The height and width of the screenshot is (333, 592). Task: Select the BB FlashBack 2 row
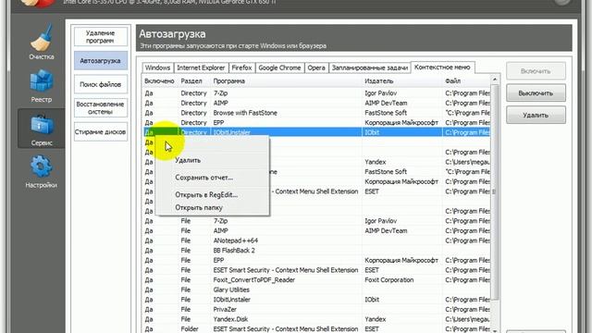[316, 251]
